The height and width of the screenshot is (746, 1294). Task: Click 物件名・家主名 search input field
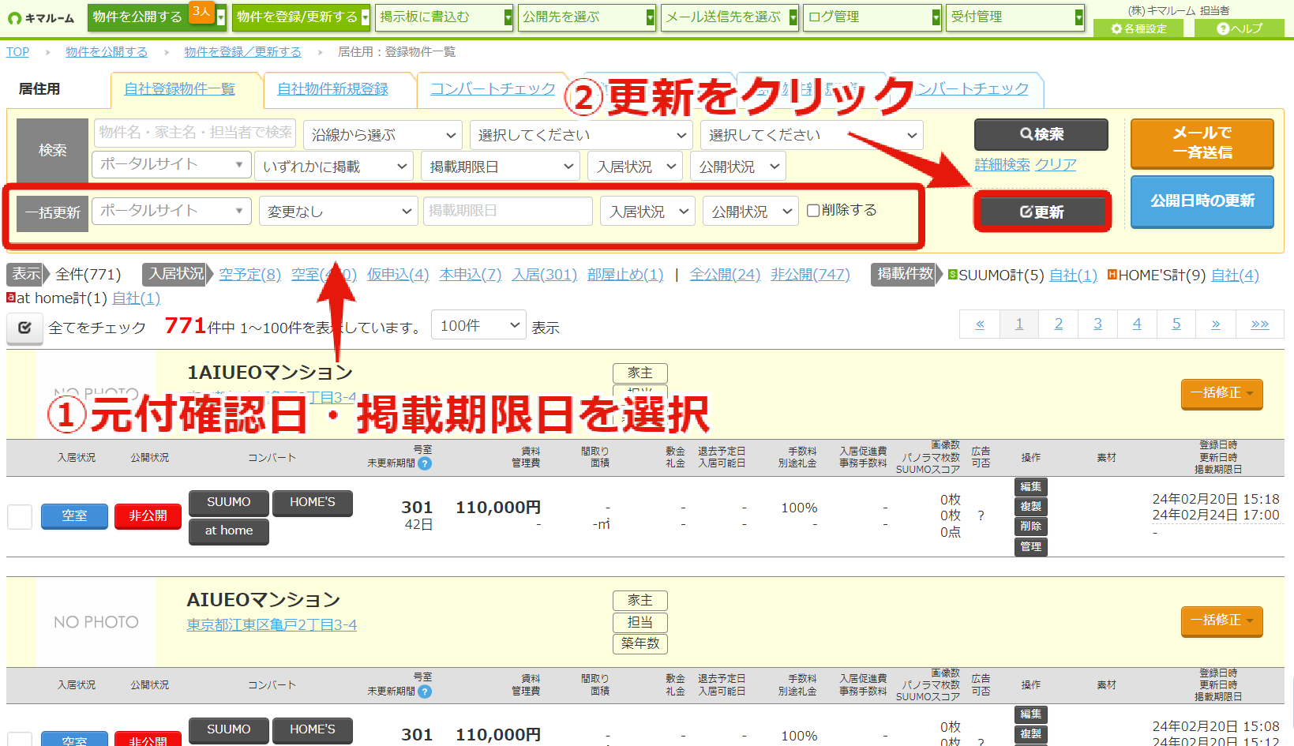[194, 132]
